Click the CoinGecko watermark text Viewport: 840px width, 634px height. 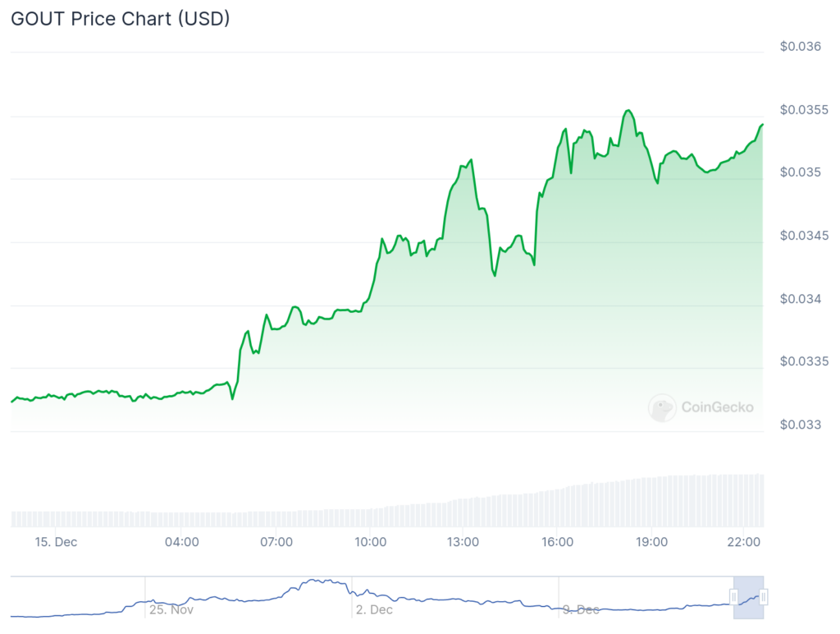pyautogui.click(x=717, y=407)
